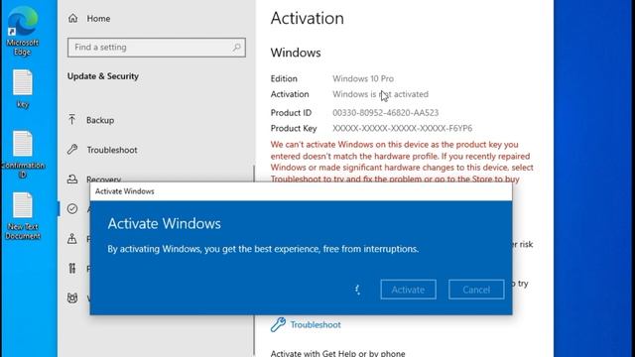Click the Product ID value 00330-80952-46820-AA523
Viewport: 635px width, 357px height.
point(386,112)
